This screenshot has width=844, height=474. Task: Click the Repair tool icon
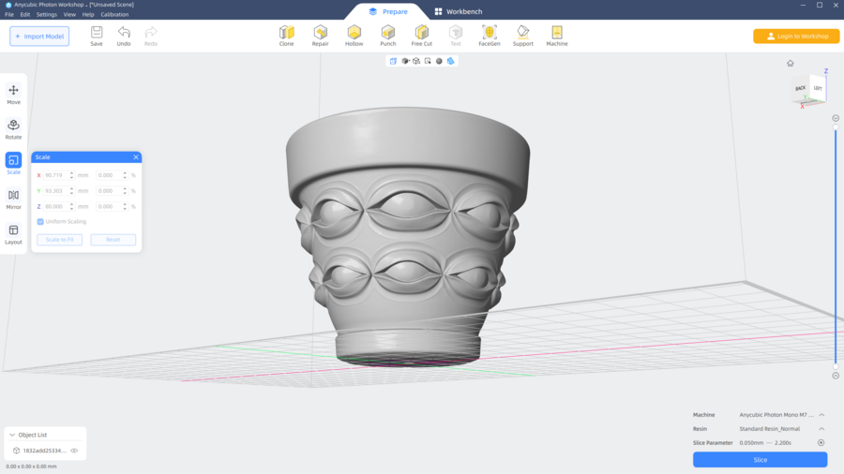pos(320,36)
